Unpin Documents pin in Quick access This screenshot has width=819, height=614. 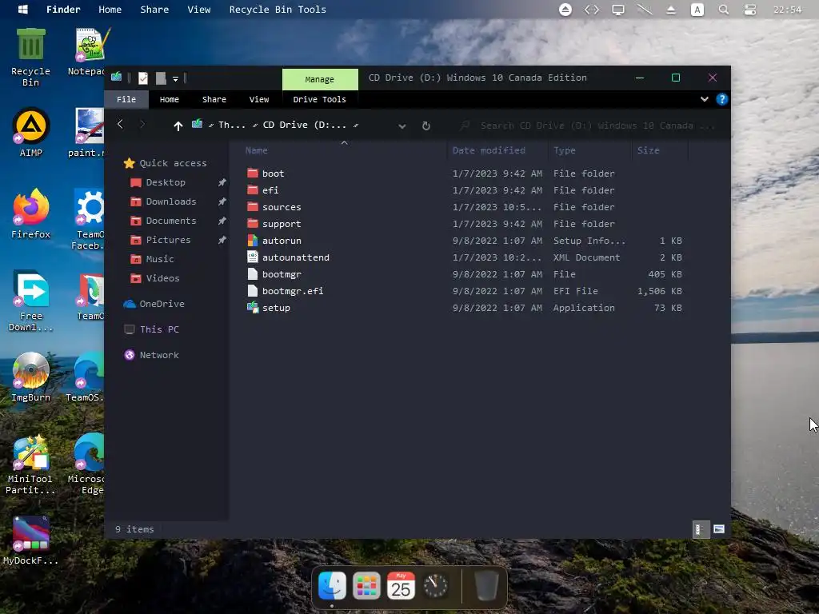point(222,221)
